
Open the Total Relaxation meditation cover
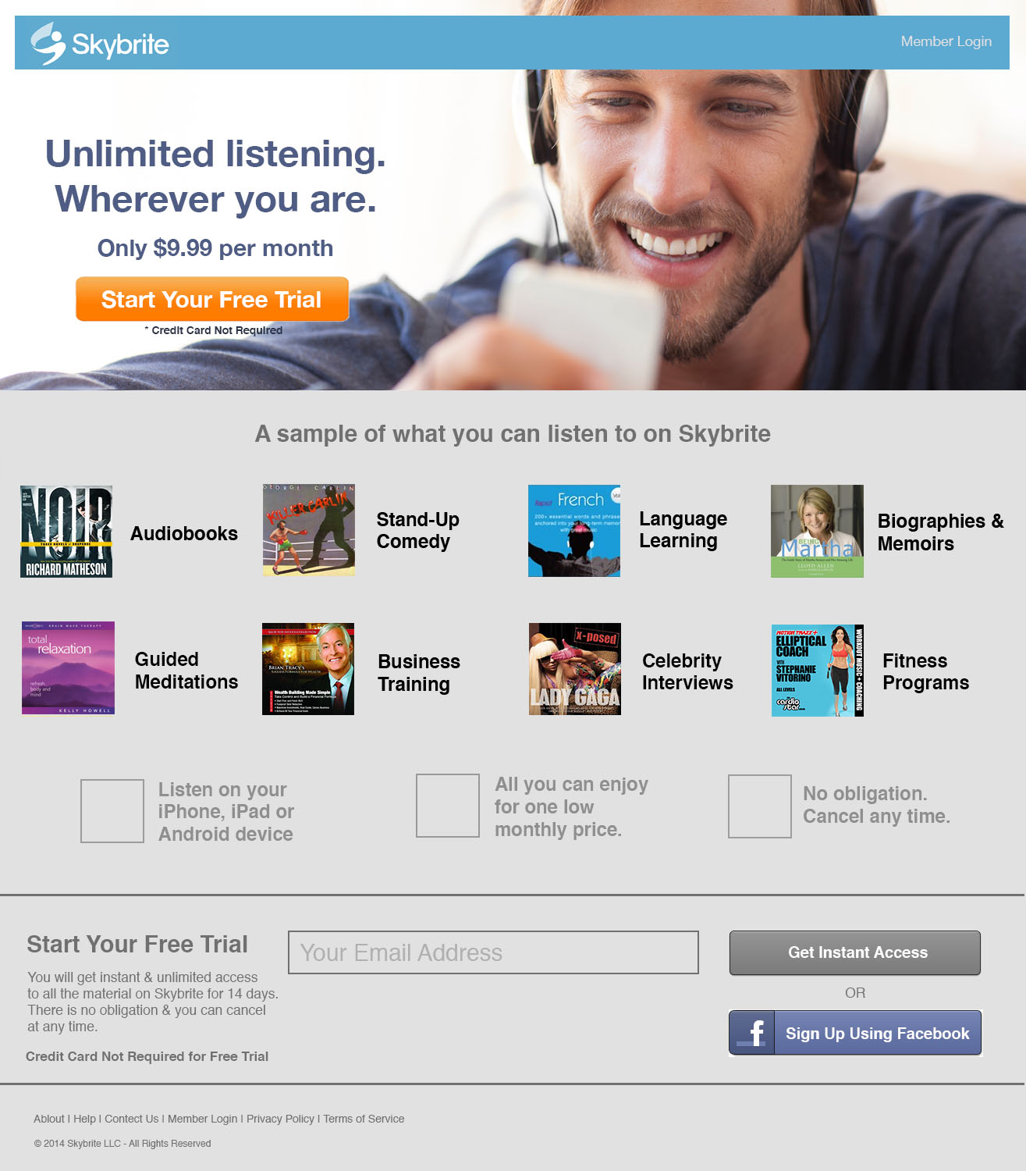tap(68, 667)
